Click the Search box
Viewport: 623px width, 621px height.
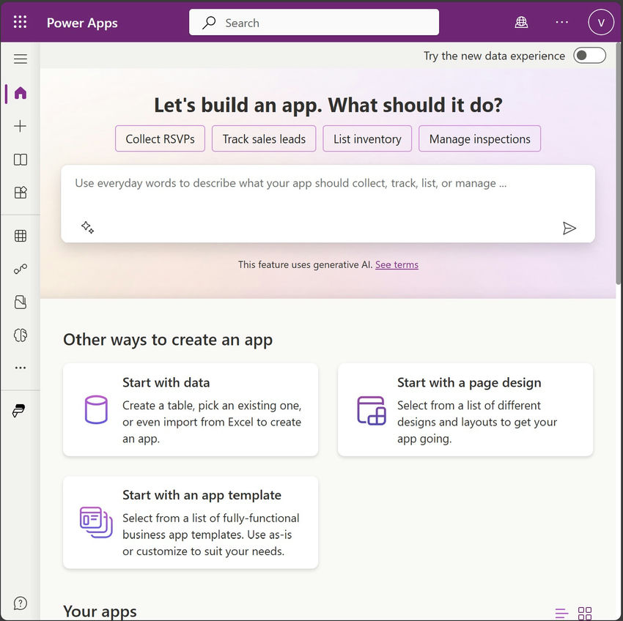tap(314, 23)
